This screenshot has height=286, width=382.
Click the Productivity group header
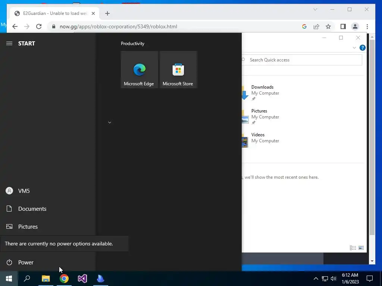132,44
